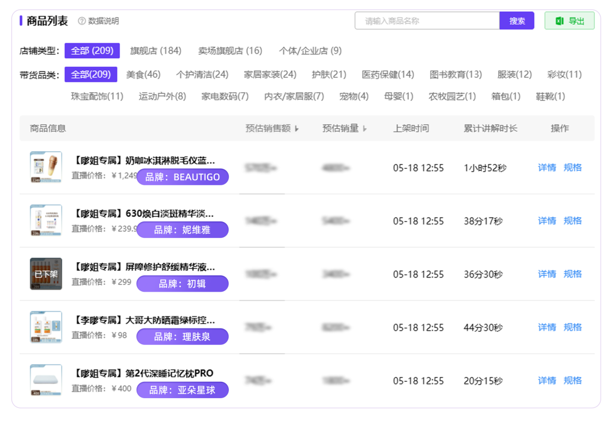Click the 搜索 button

pyautogui.click(x=517, y=20)
